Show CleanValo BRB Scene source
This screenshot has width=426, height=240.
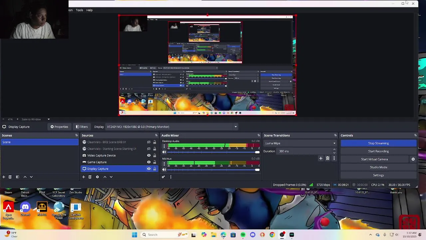tap(149, 142)
